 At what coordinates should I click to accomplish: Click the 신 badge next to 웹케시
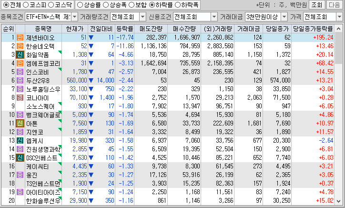click(x=20, y=141)
